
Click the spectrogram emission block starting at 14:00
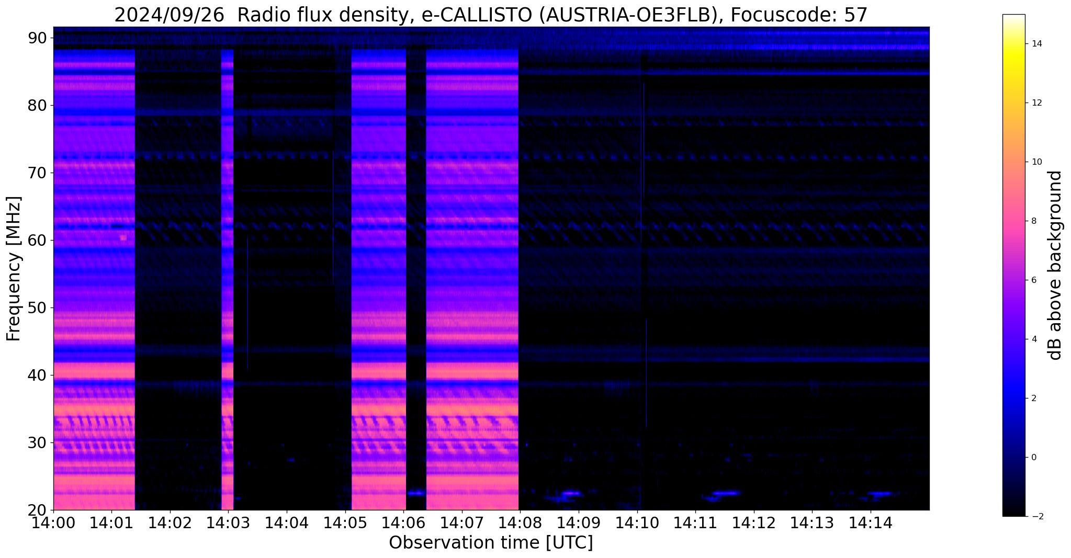coord(94,280)
